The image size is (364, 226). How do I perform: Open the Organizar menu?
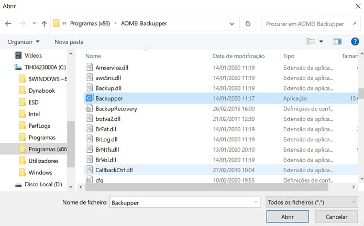pyautogui.click(x=23, y=42)
